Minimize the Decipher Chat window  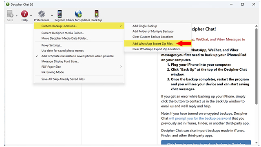(x=231, y=4)
